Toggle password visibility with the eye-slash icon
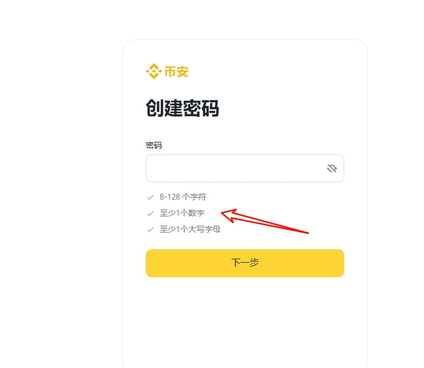 (x=331, y=168)
